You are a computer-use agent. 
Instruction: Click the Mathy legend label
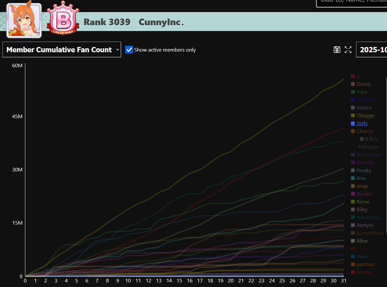click(x=364, y=272)
